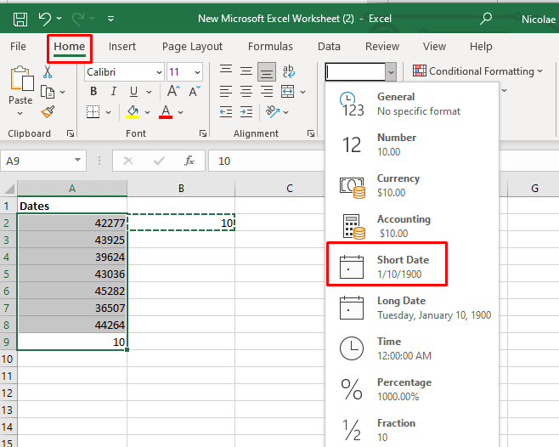
Task: Click the red font color swatch button
Action: coord(166,111)
